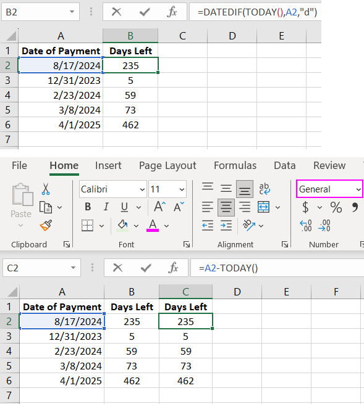
Task: Apply Comma Style format
Action: 355,207
